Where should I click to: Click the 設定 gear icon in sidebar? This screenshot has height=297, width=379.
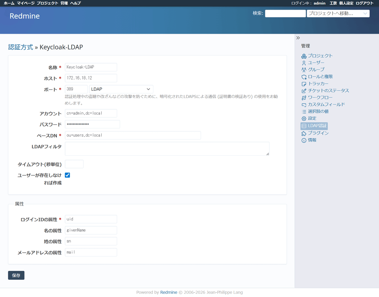(304, 118)
